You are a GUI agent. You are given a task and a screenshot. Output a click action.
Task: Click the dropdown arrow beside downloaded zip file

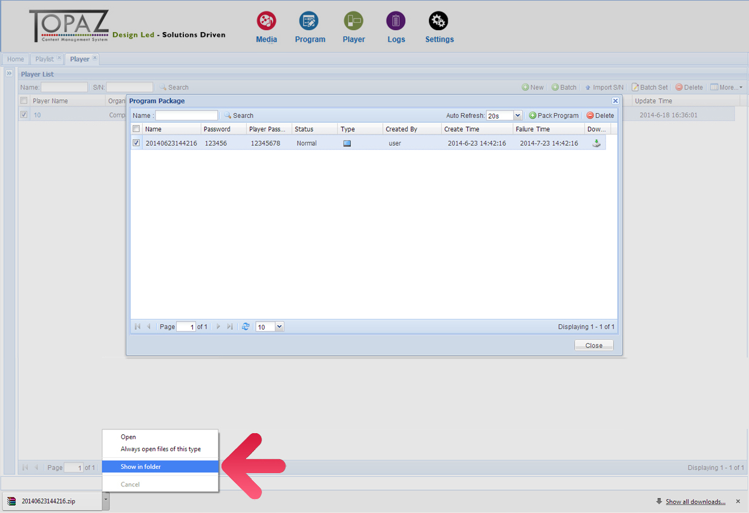pos(106,500)
